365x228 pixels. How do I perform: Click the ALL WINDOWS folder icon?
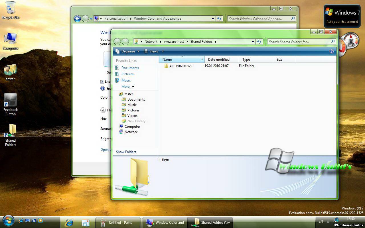166,66
